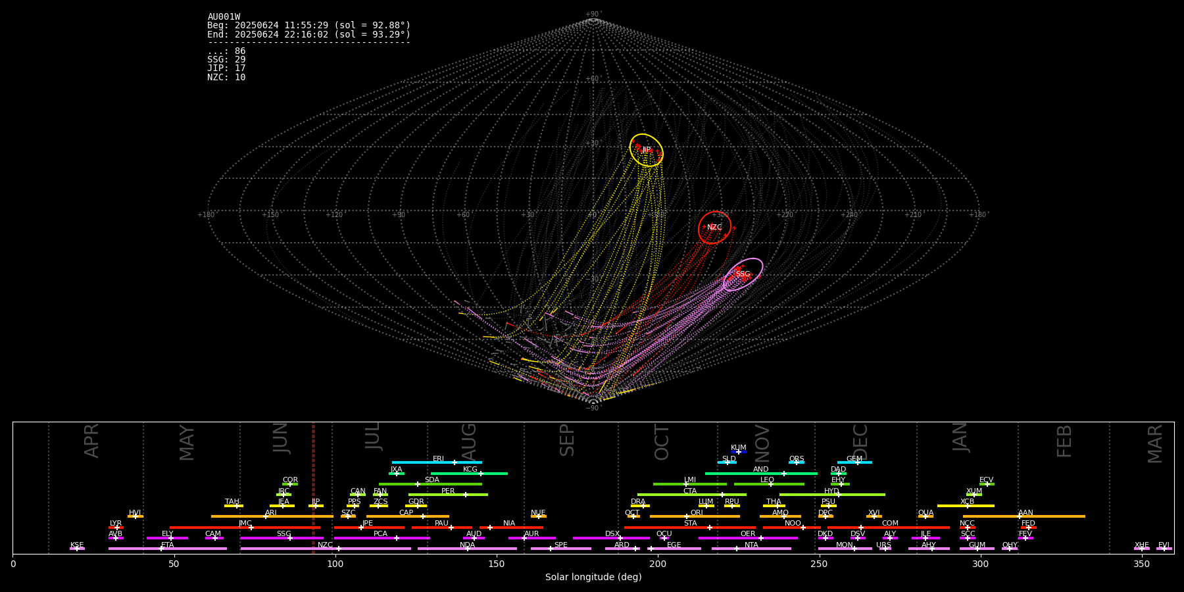The height and width of the screenshot is (592, 1184).
Task: Click the Solar longitude (deg) axis title
Action: pos(593,577)
